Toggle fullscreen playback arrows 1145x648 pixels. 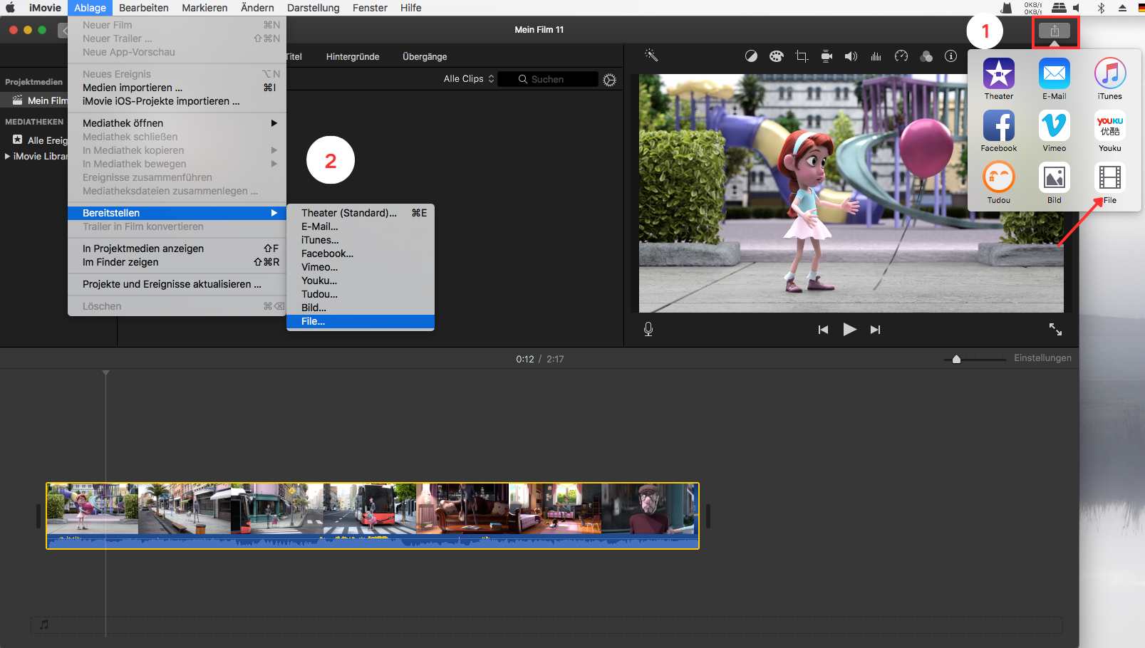click(x=1055, y=329)
